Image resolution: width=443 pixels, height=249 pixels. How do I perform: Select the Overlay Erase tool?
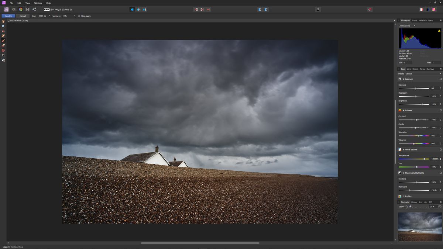coord(3,45)
